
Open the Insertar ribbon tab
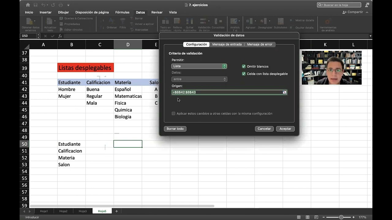(x=46, y=12)
